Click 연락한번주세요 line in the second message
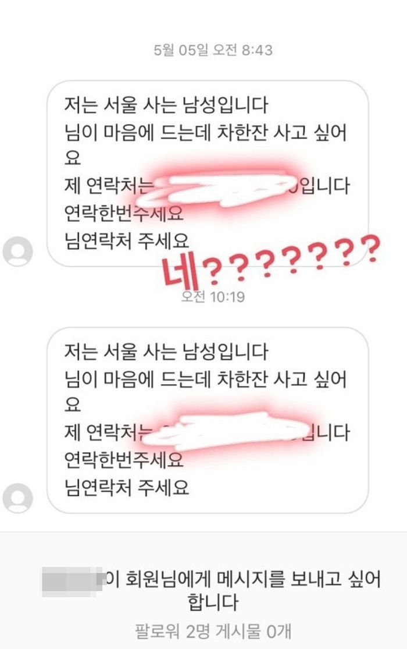This screenshot has height=649, width=407. point(124,459)
